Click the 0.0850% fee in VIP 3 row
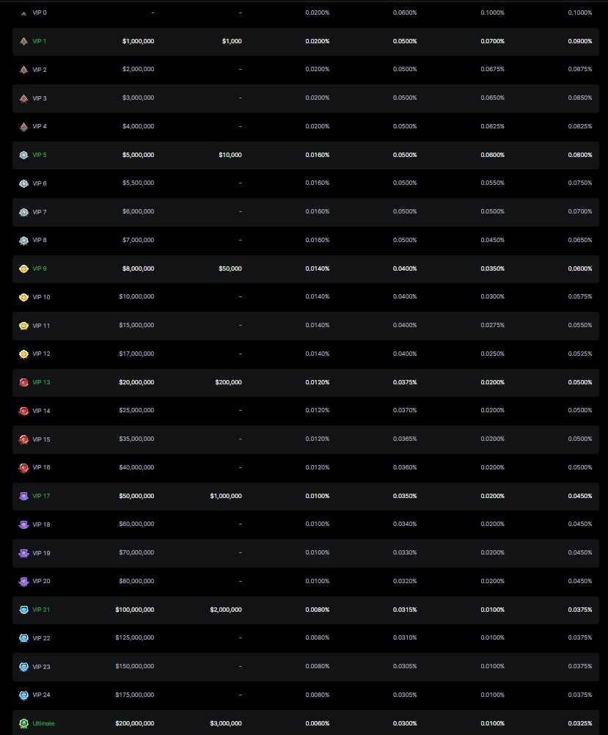 (x=580, y=98)
